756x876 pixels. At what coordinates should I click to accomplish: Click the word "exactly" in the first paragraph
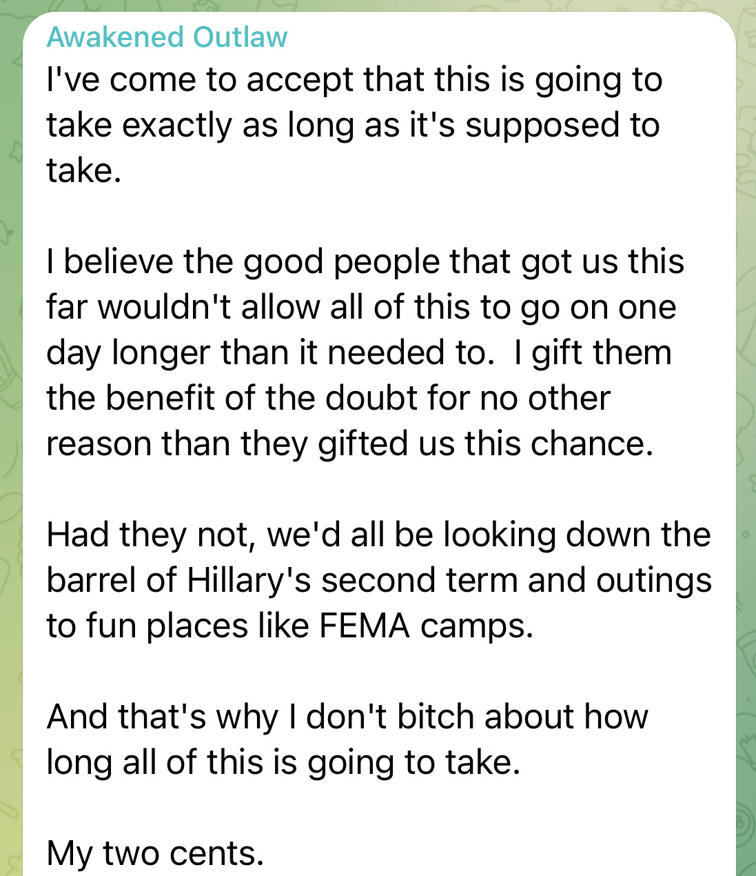click(x=176, y=126)
